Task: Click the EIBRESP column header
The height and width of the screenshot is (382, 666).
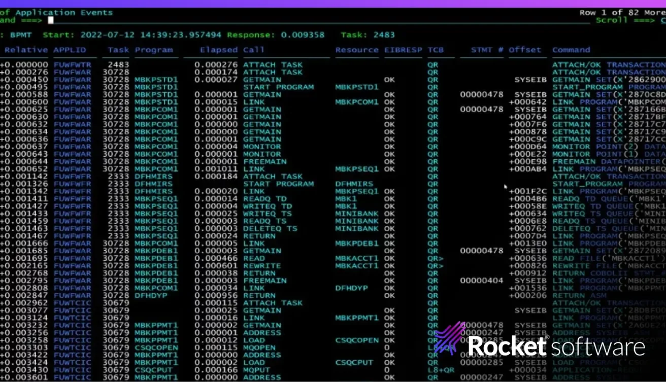Action: click(403, 50)
